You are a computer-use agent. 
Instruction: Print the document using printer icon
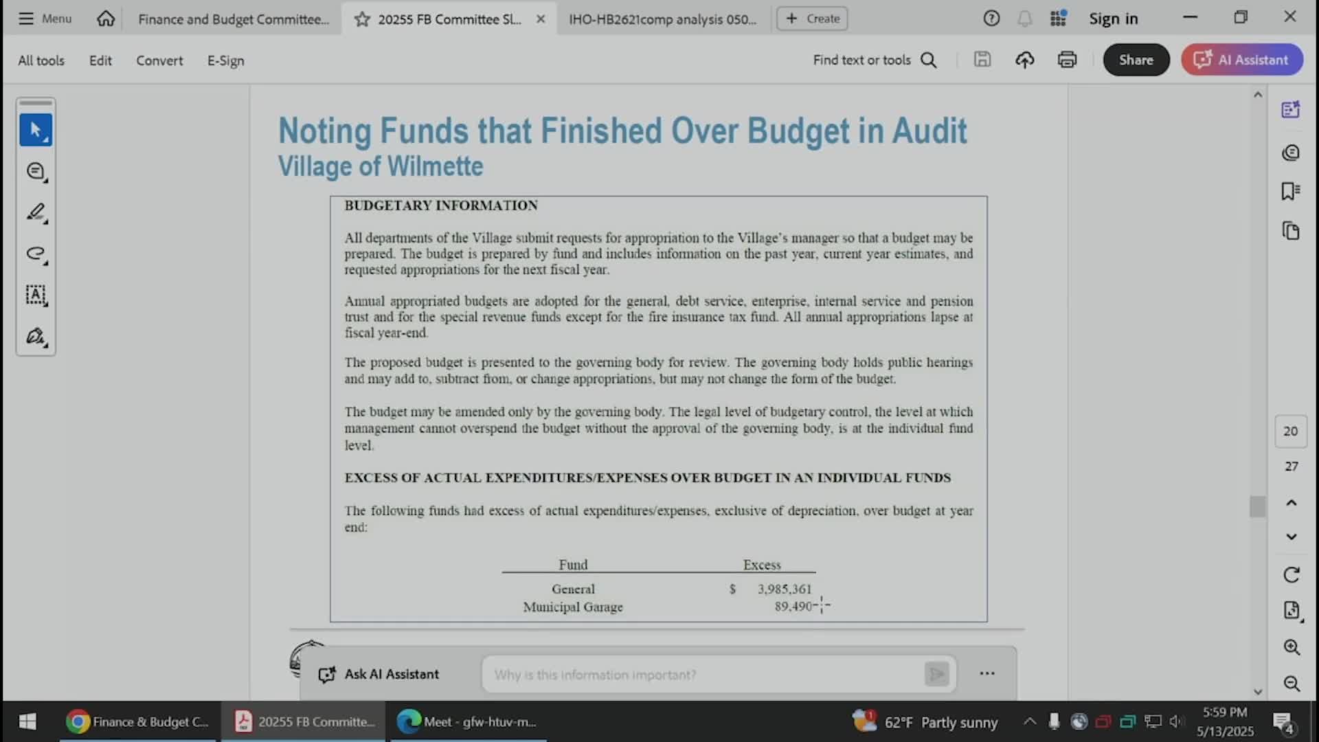point(1067,60)
